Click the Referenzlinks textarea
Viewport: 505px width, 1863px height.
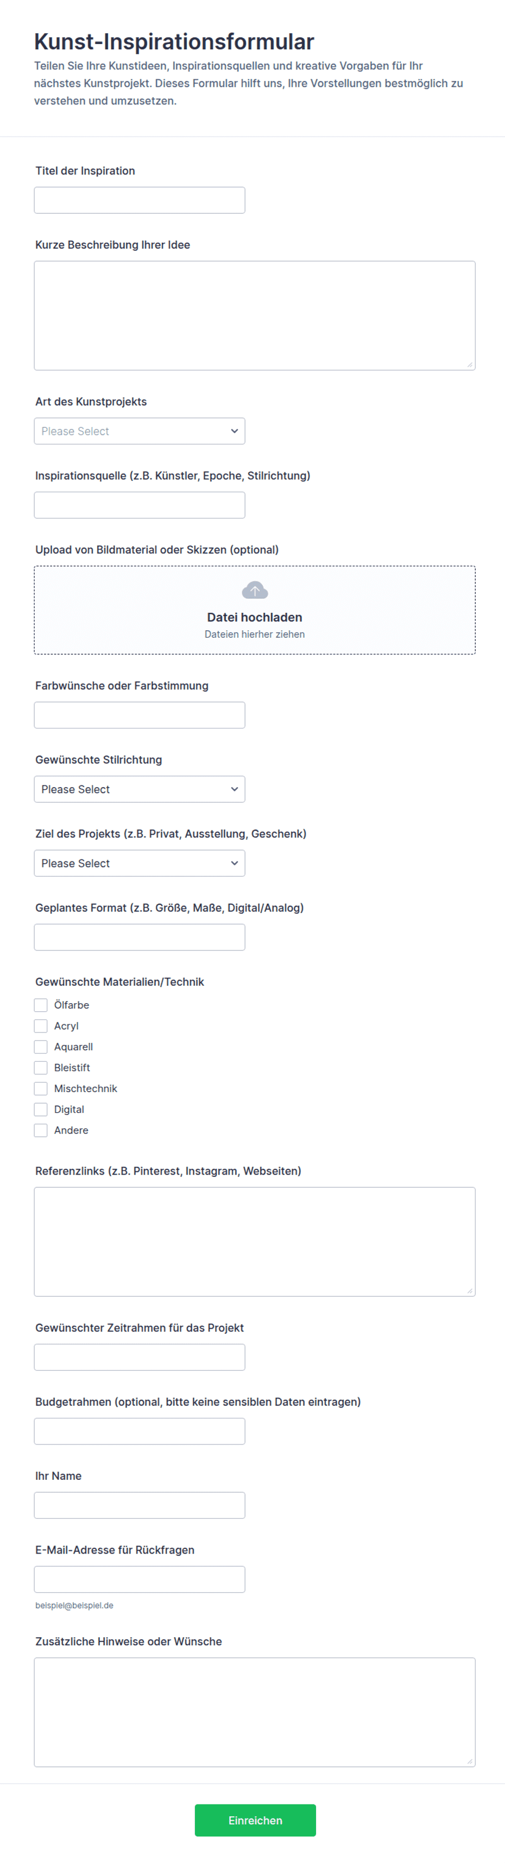tap(255, 1241)
